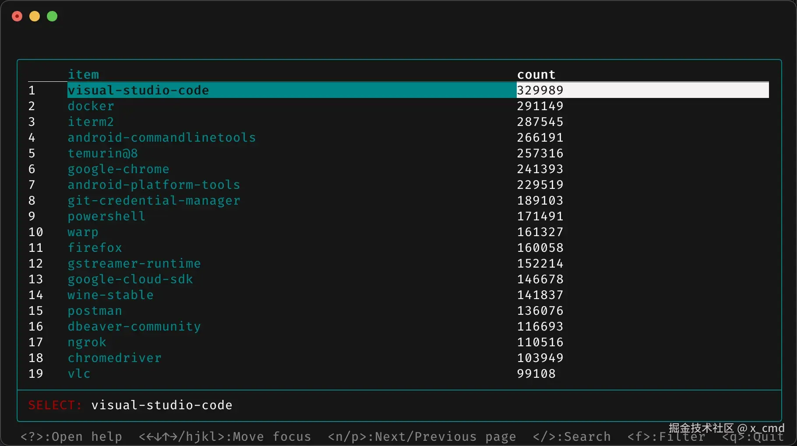The image size is (797, 446).
Task: Select the iterm2 entry
Action: coord(90,122)
